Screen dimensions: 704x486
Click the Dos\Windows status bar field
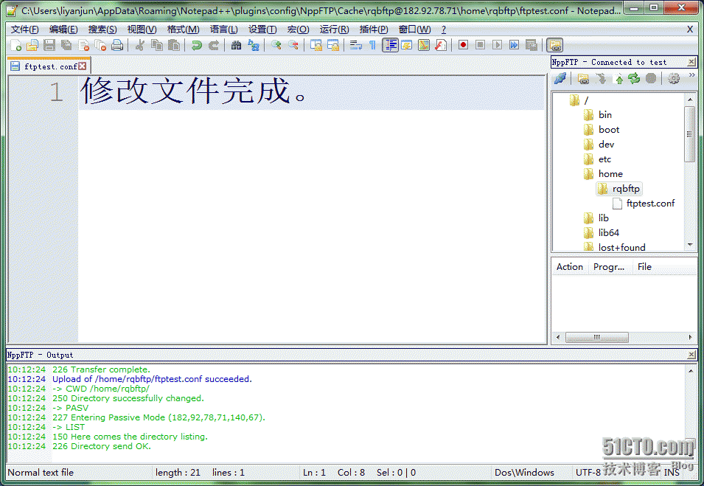coord(524,473)
